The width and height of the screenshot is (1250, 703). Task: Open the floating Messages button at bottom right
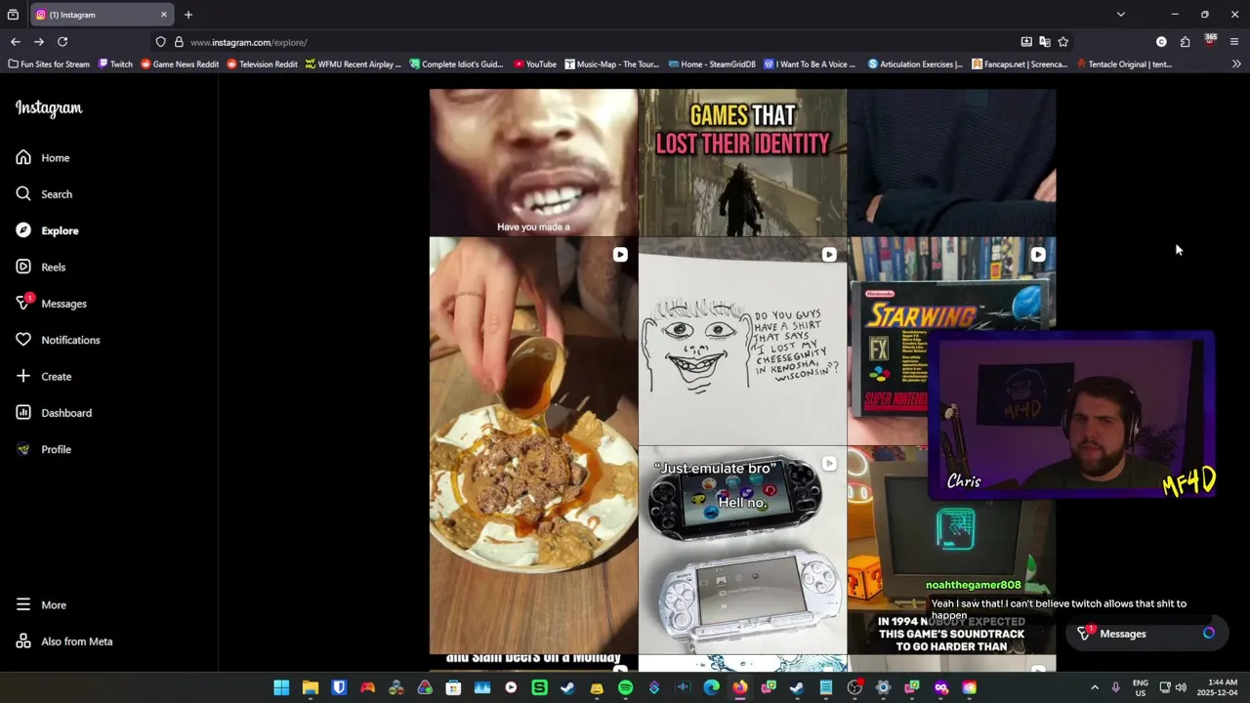[x=1146, y=634]
